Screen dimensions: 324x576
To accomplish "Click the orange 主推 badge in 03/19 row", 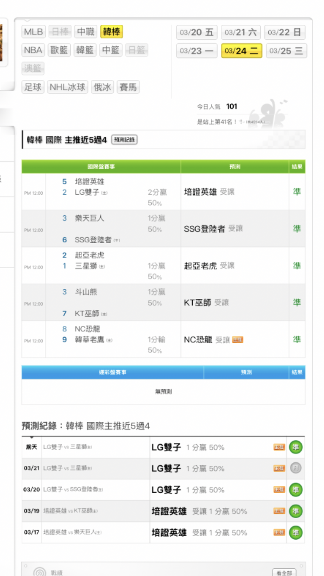I will pyautogui.click(x=279, y=511).
